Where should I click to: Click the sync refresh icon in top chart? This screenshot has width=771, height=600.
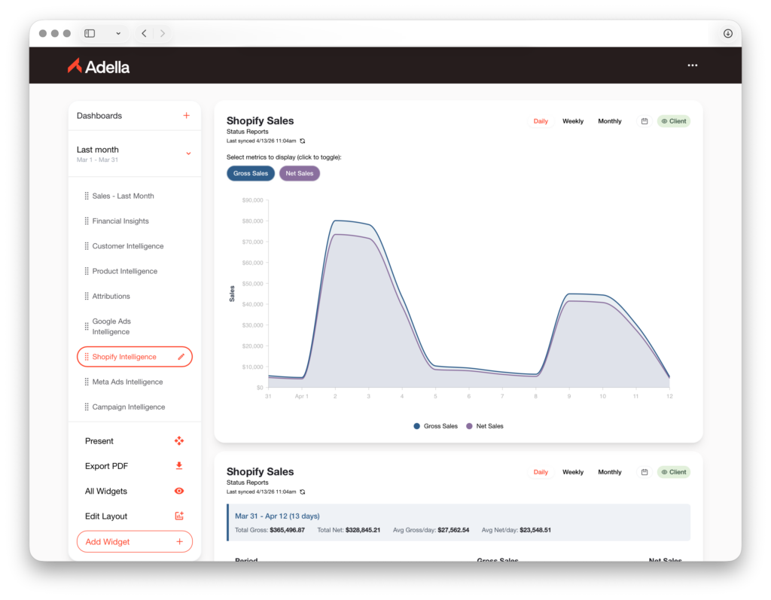(x=303, y=141)
